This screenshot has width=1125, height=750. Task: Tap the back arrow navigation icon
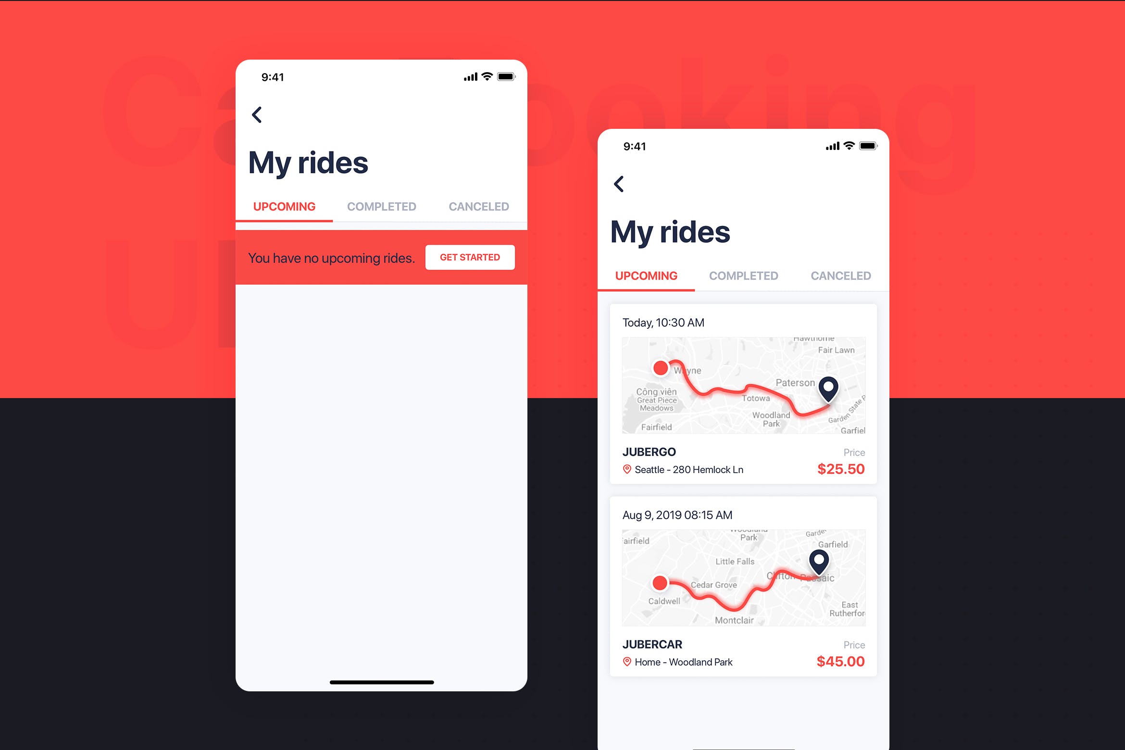(x=257, y=115)
